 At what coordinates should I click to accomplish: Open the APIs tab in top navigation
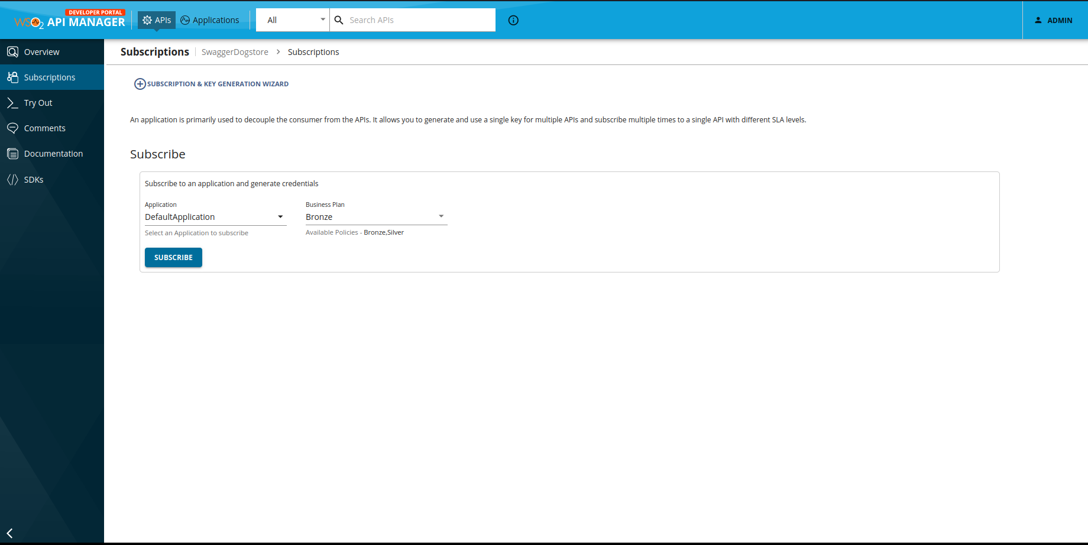click(x=157, y=20)
